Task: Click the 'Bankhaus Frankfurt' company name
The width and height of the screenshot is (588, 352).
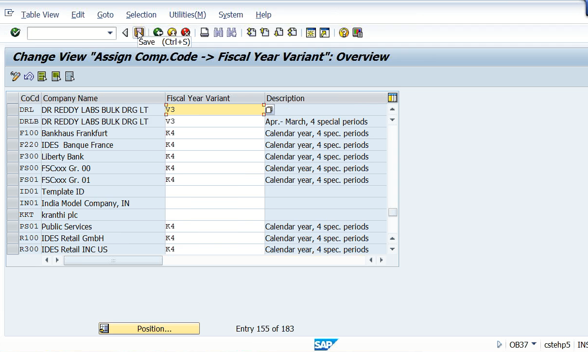Action: [x=74, y=133]
